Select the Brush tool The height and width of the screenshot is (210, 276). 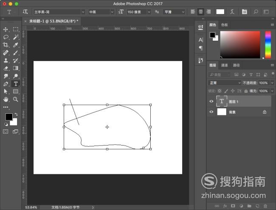click(x=15, y=53)
